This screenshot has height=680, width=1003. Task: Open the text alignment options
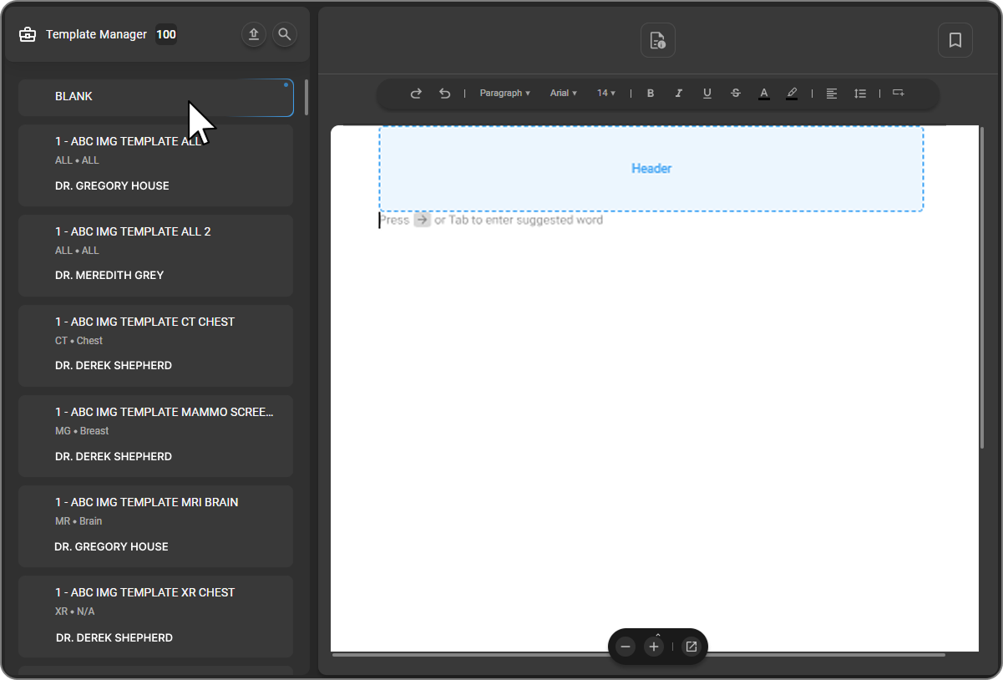(832, 94)
